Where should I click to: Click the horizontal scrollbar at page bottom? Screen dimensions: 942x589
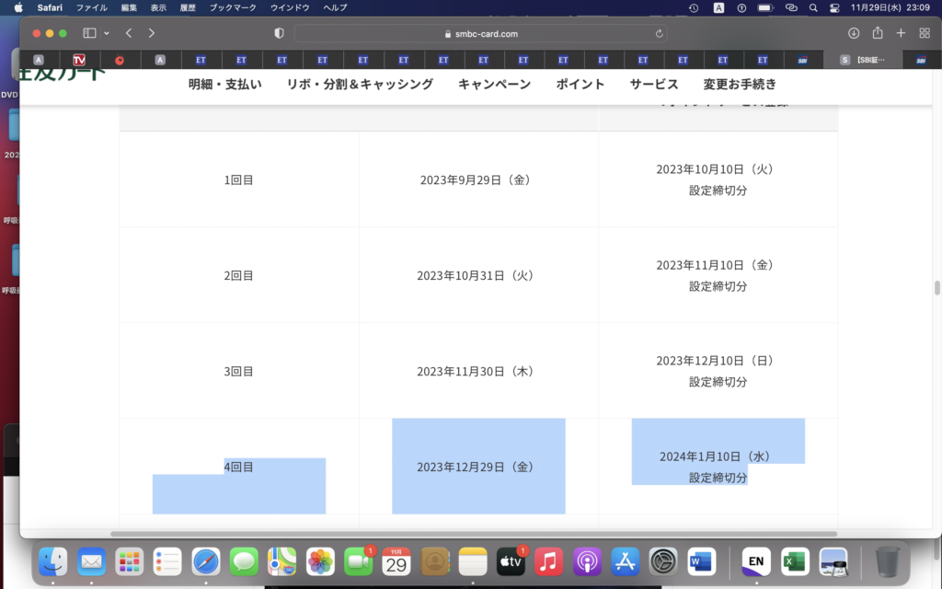(x=474, y=534)
